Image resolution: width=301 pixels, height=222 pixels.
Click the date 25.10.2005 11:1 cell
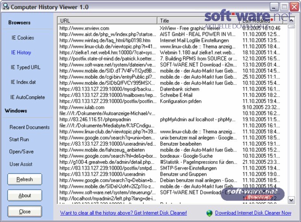261,77
